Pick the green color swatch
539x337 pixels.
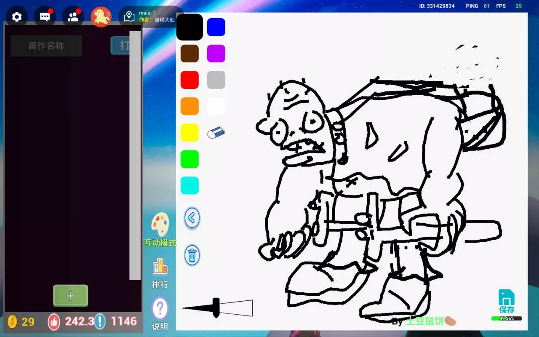tap(189, 159)
